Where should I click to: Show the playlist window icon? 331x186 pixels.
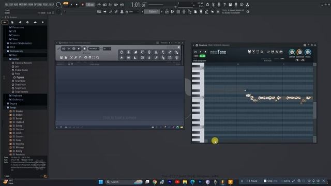(167, 11)
